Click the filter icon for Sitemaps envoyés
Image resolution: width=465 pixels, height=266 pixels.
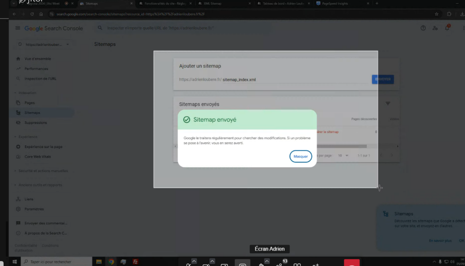click(388, 104)
